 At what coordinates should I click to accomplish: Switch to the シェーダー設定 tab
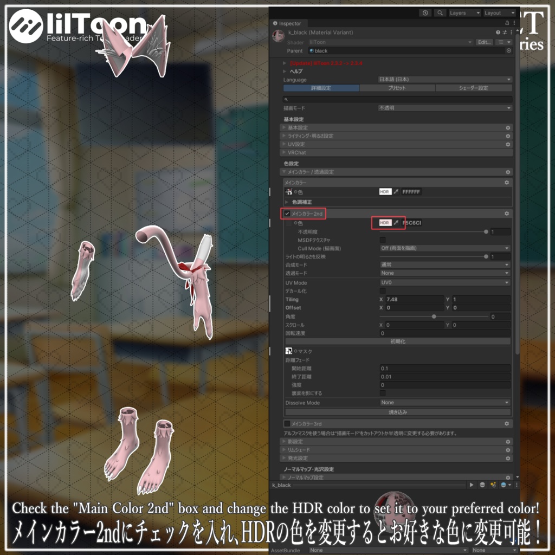click(474, 88)
